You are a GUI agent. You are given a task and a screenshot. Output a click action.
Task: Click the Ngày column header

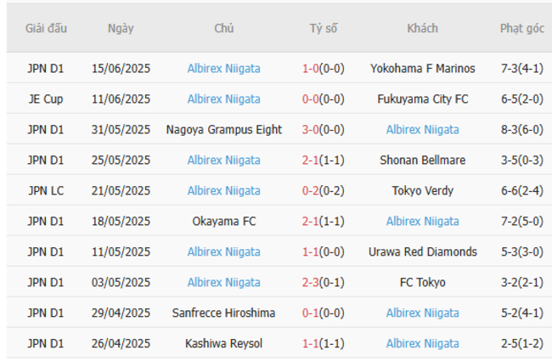pyautogui.click(x=121, y=29)
